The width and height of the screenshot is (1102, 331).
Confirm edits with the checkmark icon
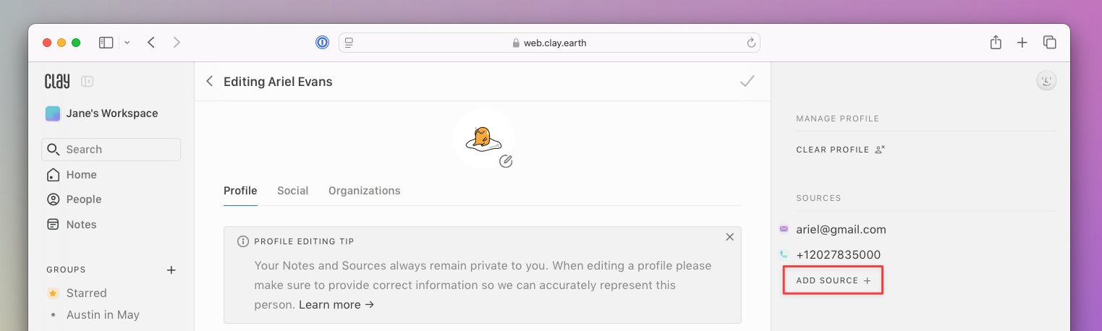(x=747, y=81)
